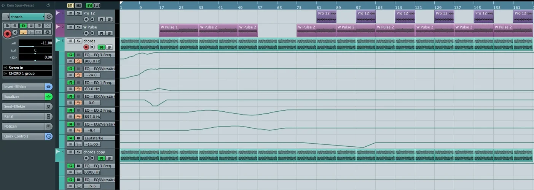Screen dimensions: 534x190
Task: Open the Quick Controls inspector section
Action: [x=23, y=136]
